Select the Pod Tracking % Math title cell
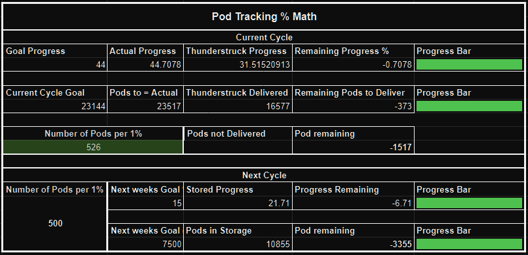 coord(264,16)
